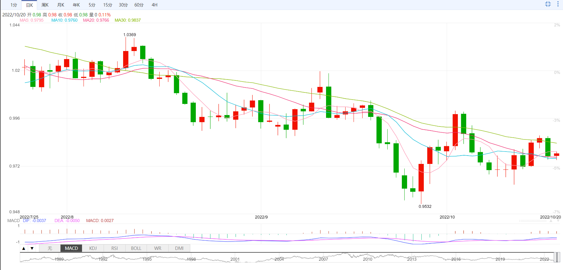The width and height of the screenshot is (563, 270).
Task: Switch to the 年K yearly tab
Action: (76, 5)
